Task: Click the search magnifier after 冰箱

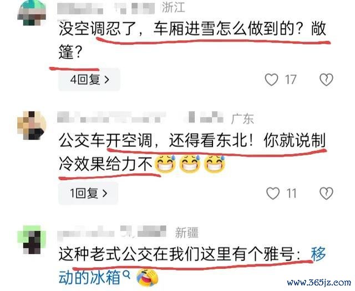Action: (126, 275)
